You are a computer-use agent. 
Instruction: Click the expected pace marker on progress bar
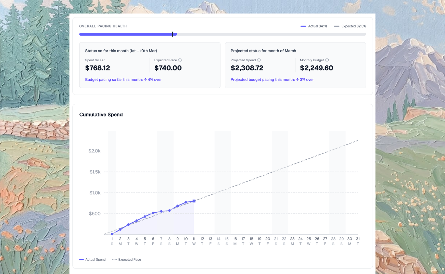pos(173,34)
